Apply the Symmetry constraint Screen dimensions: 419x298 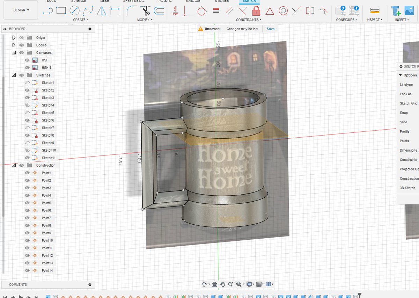[310, 11]
